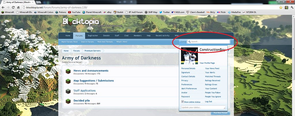Click the Blocktopia logo
This screenshot has width=295, height=116.
81,22
